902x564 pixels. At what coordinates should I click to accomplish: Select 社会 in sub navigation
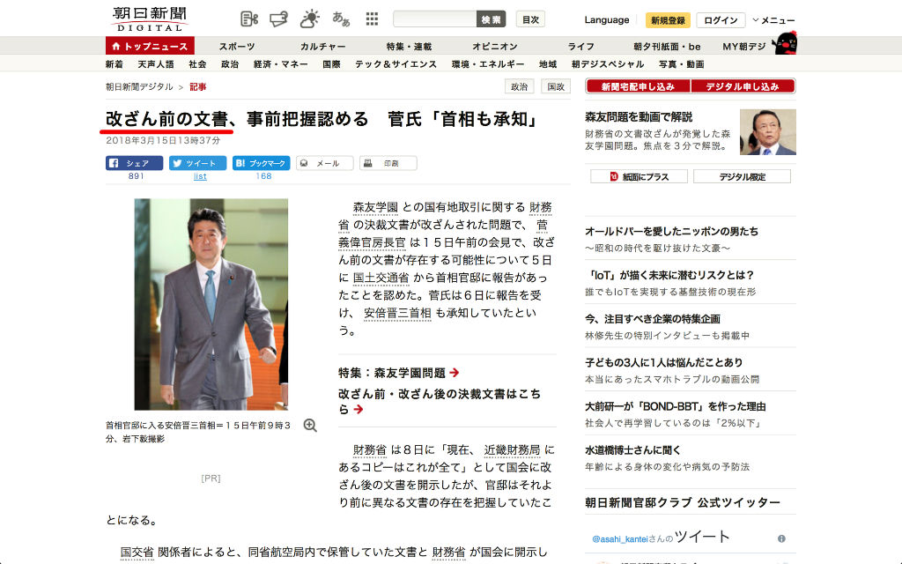(197, 63)
